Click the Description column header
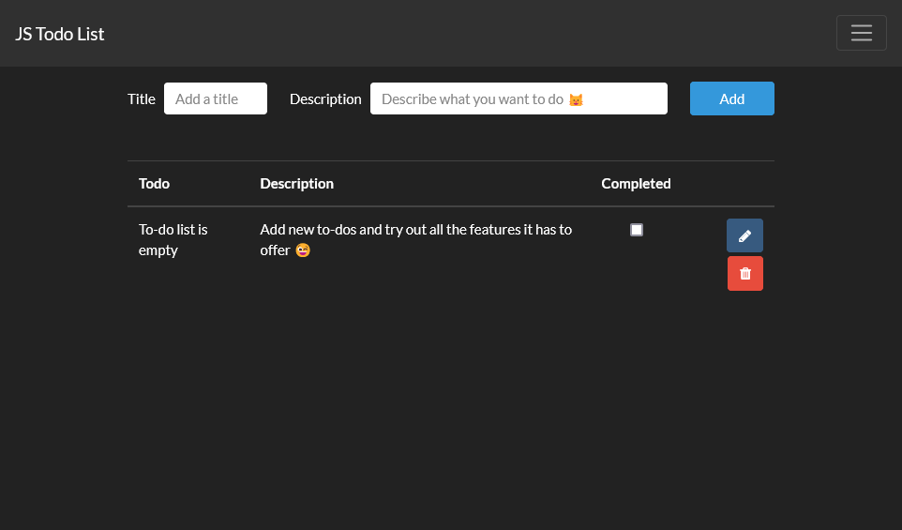This screenshot has width=902, height=530. point(297,184)
